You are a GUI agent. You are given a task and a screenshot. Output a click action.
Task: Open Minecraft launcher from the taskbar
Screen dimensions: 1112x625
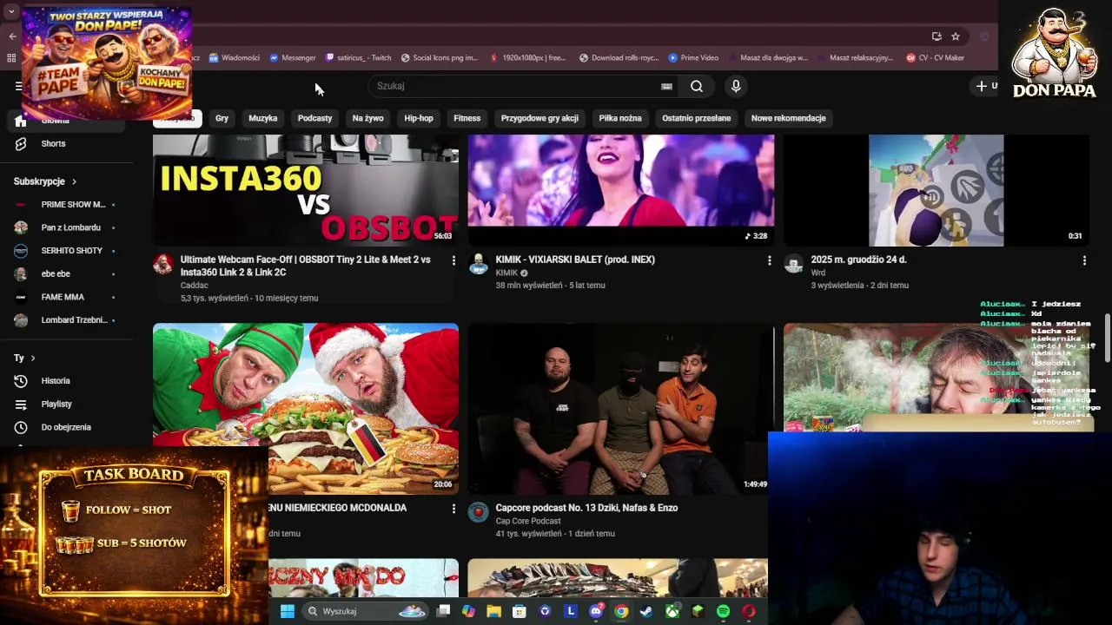(x=698, y=611)
